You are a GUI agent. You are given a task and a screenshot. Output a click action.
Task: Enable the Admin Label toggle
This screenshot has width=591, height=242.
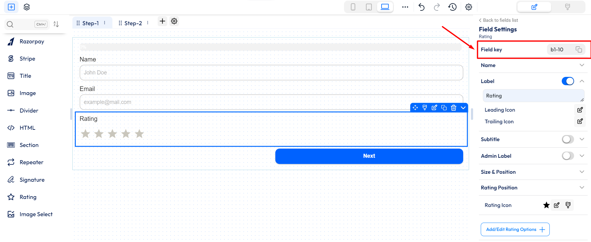(x=568, y=156)
